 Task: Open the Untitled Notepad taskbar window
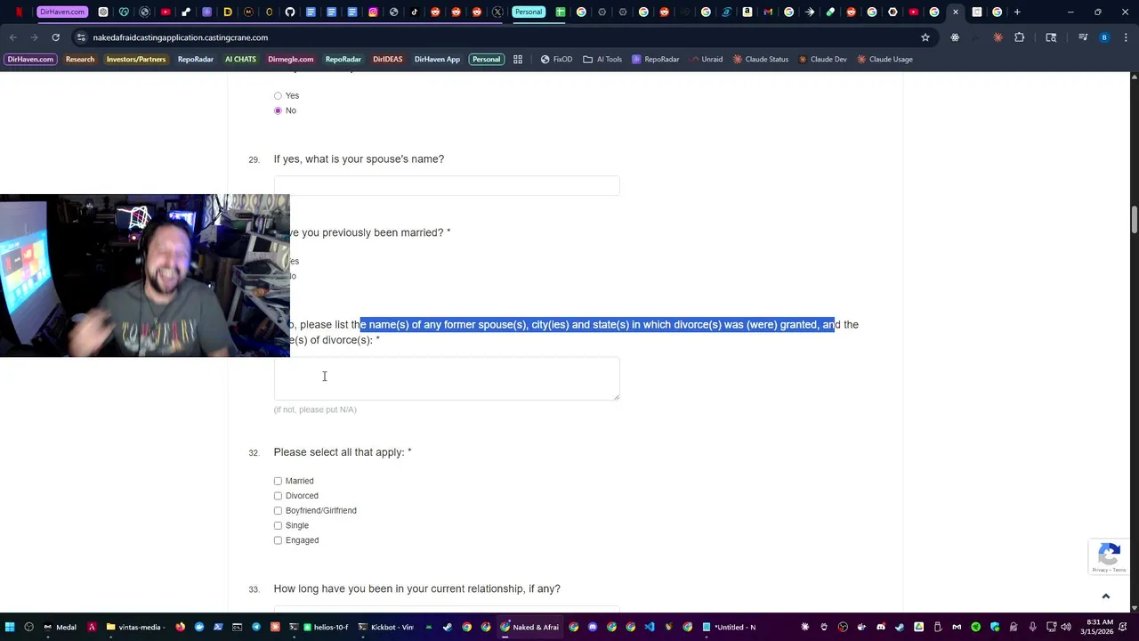tap(729, 627)
